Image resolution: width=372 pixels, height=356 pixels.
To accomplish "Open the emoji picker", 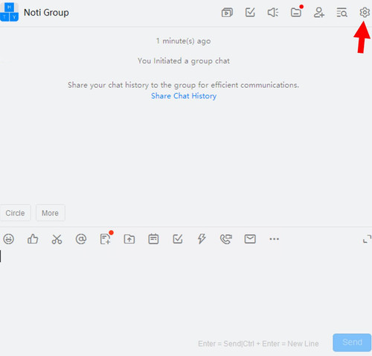I will coord(8,239).
